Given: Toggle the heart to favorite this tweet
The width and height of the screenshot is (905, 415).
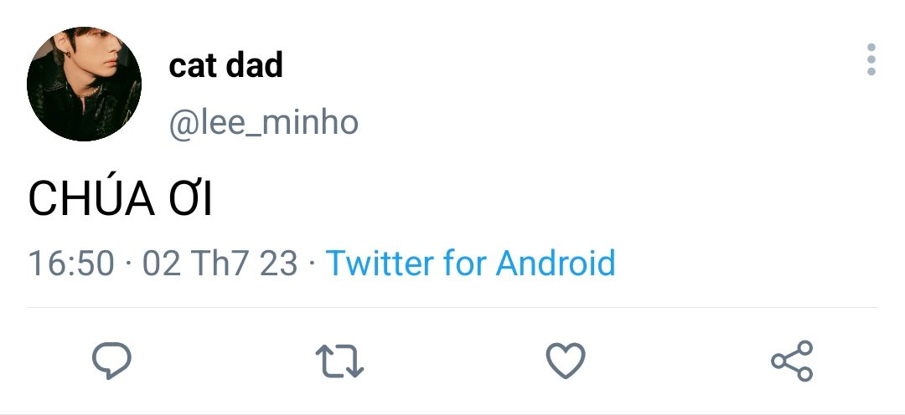Looking at the screenshot, I should pyautogui.click(x=566, y=361).
